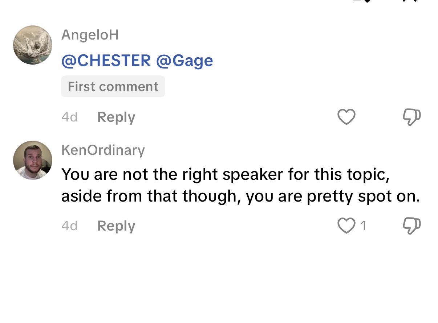Close the comments panel with X
438x323 pixels.
tap(410, 2)
